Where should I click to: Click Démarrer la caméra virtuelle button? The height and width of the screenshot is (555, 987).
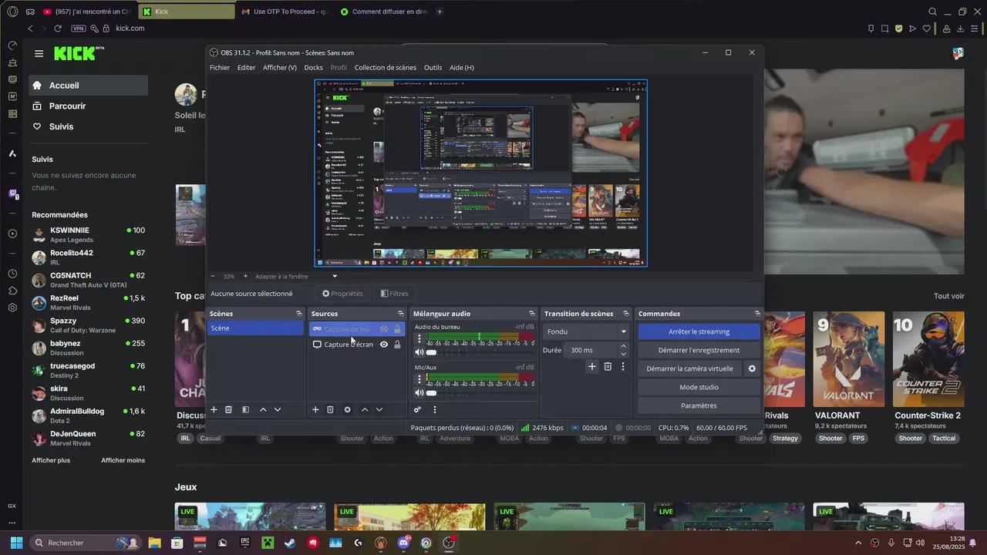689,368
